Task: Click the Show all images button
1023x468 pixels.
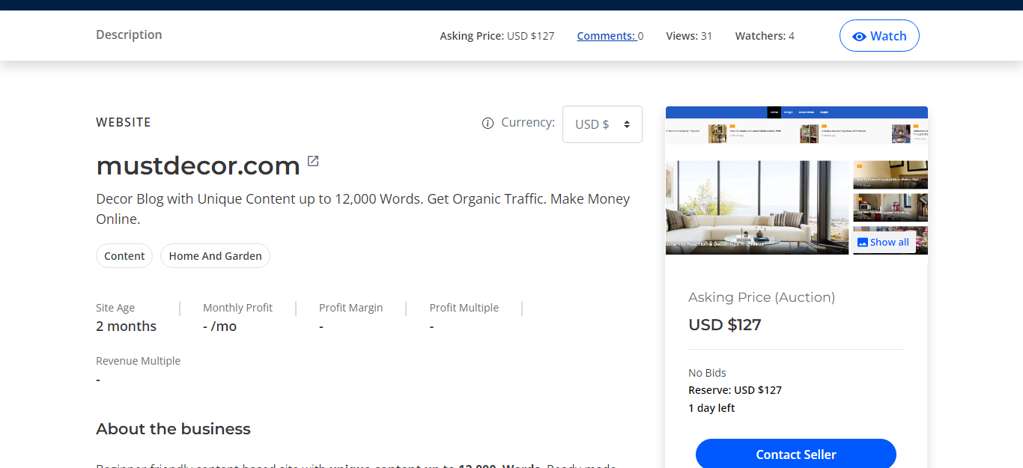Action: (x=883, y=242)
